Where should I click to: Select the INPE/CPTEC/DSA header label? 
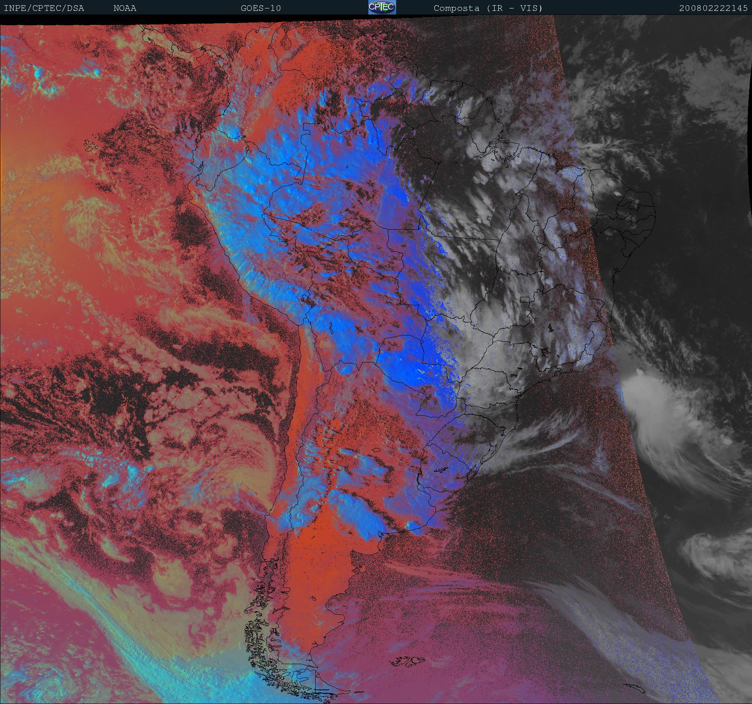pyautogui.click(x=44, y=8)
